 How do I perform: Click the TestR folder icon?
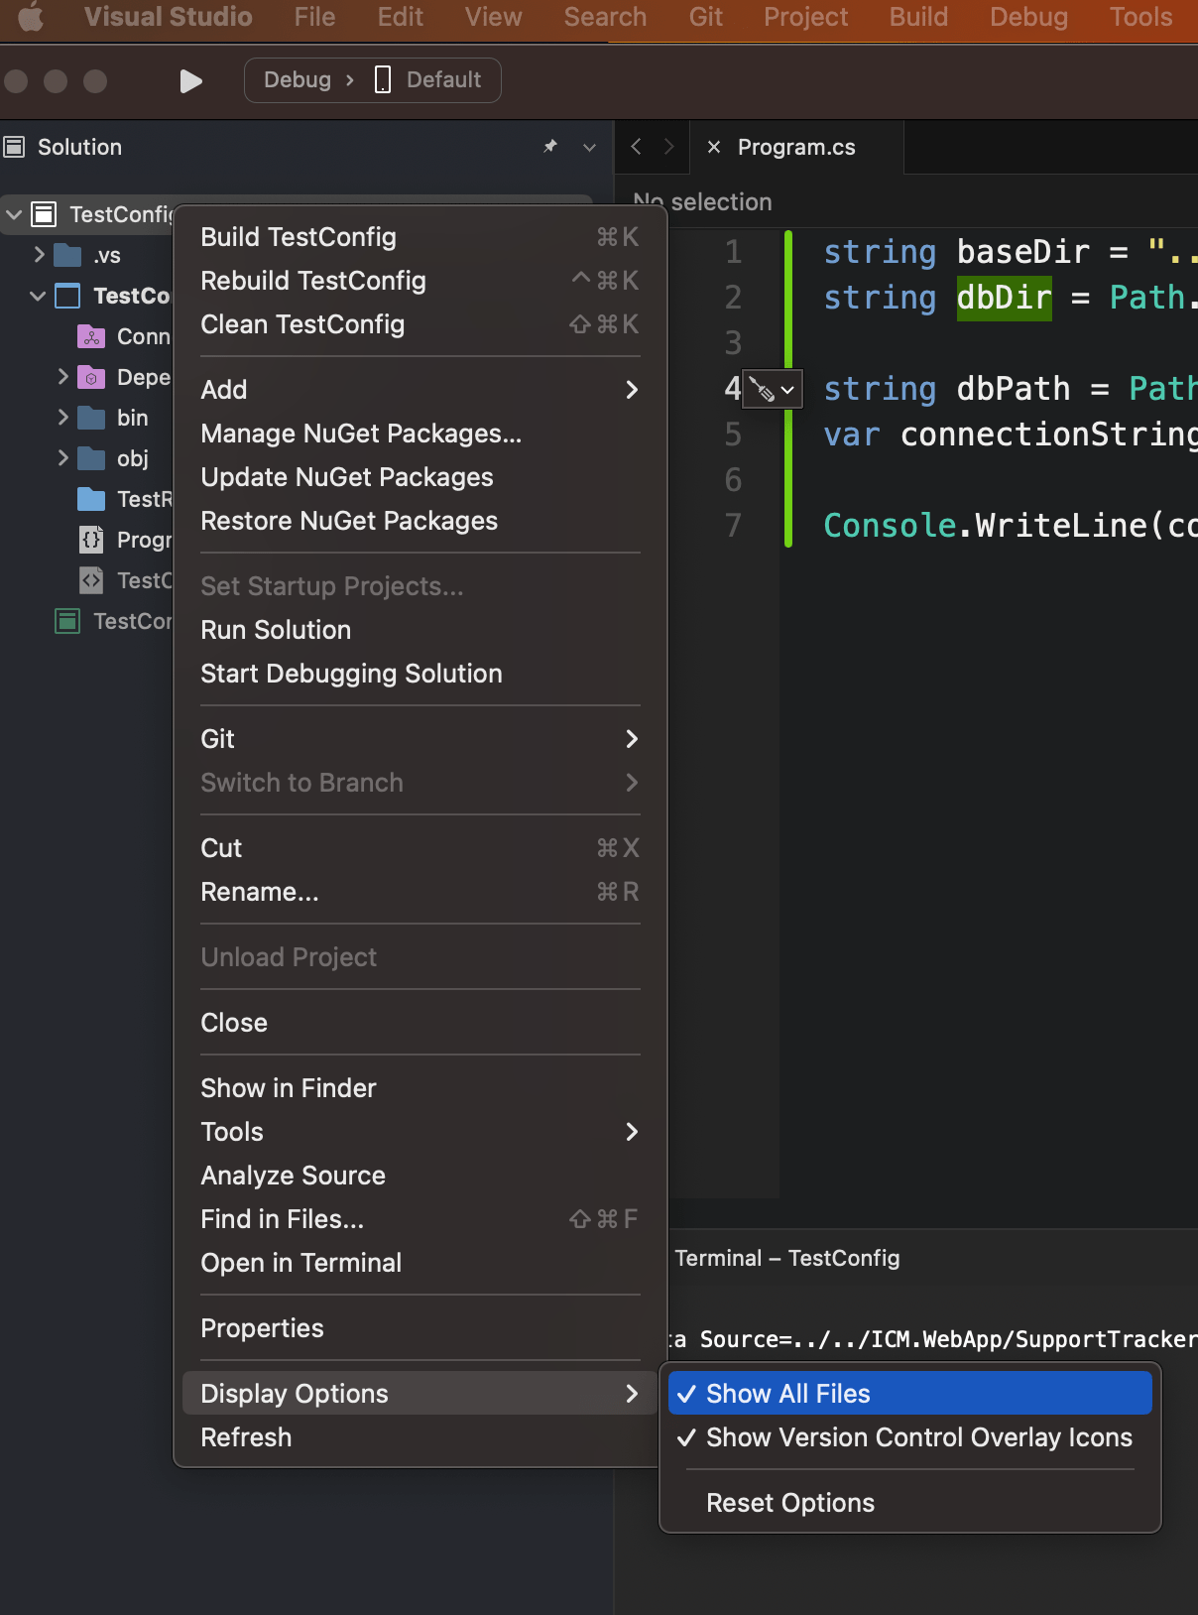click(91, 499)
